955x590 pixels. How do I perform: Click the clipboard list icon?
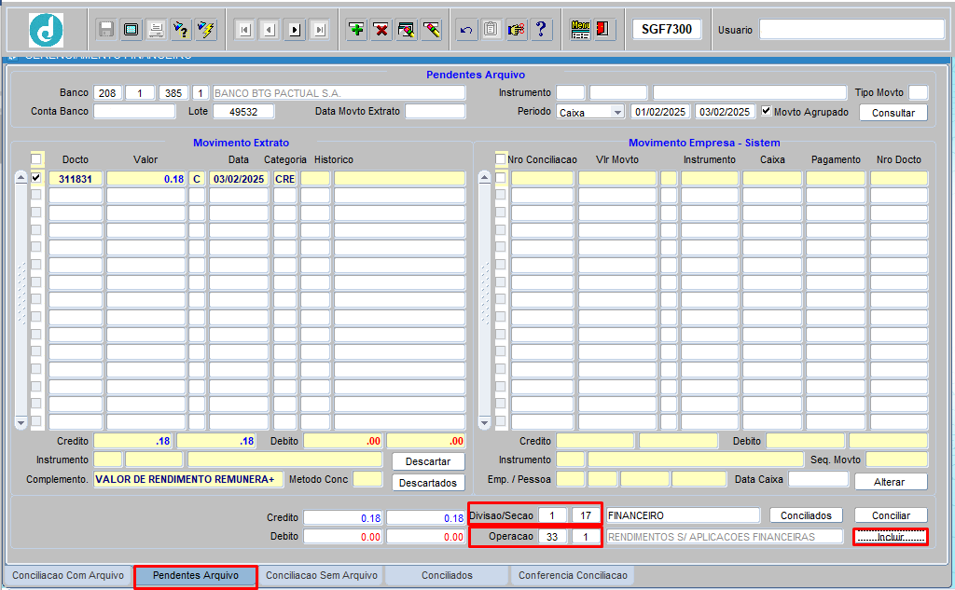[491, 29]
